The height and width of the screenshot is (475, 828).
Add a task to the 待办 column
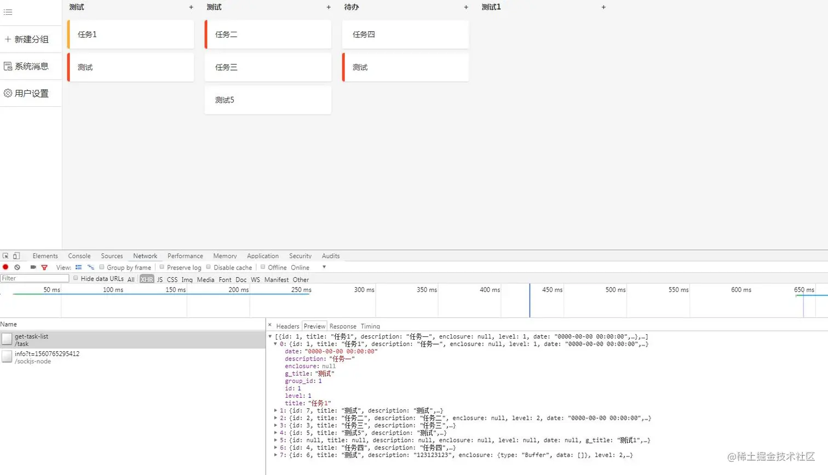466,7
